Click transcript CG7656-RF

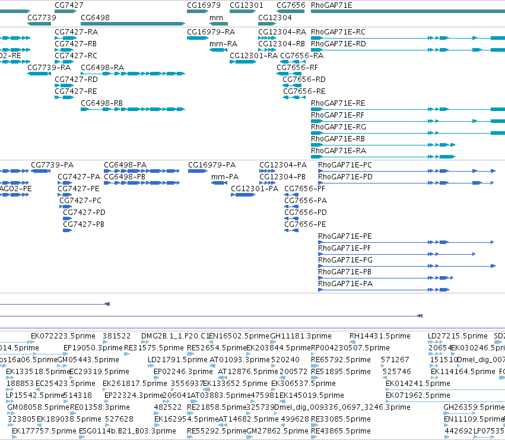297,68
